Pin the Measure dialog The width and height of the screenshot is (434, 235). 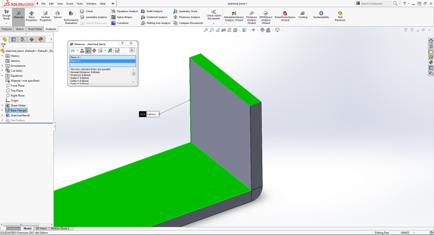123,43
